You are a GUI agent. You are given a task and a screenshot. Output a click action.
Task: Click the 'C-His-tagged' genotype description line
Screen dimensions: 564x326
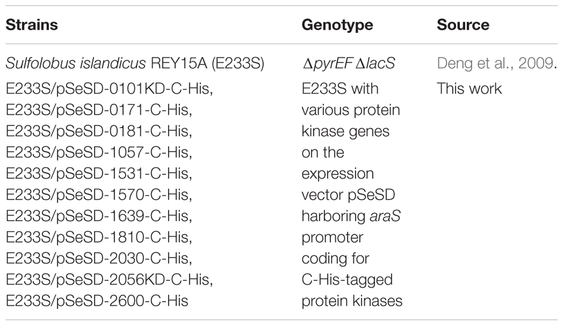pyautogui.click(x=347, y=280)
